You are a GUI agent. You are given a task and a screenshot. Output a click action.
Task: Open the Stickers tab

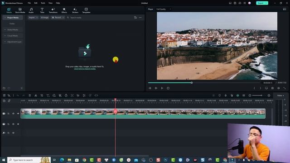click(75, 10)
